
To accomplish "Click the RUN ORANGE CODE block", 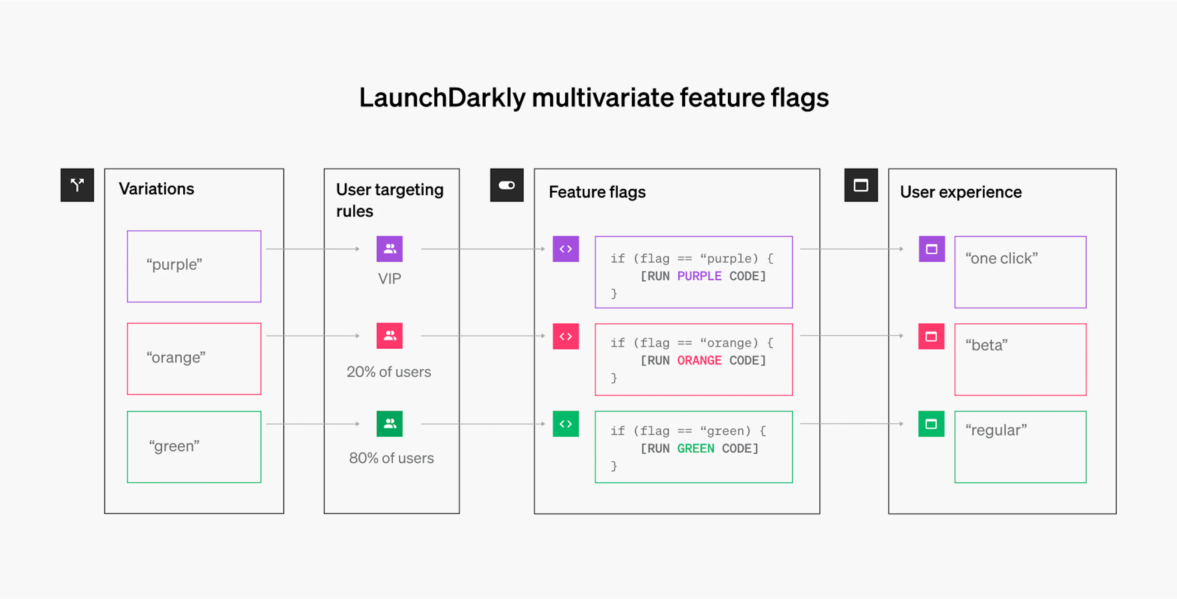I will pos(694,360).
